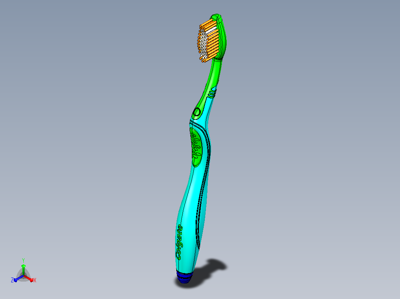Select the orange and white bristle cluster
400x299 pixels.
point(208,41)
